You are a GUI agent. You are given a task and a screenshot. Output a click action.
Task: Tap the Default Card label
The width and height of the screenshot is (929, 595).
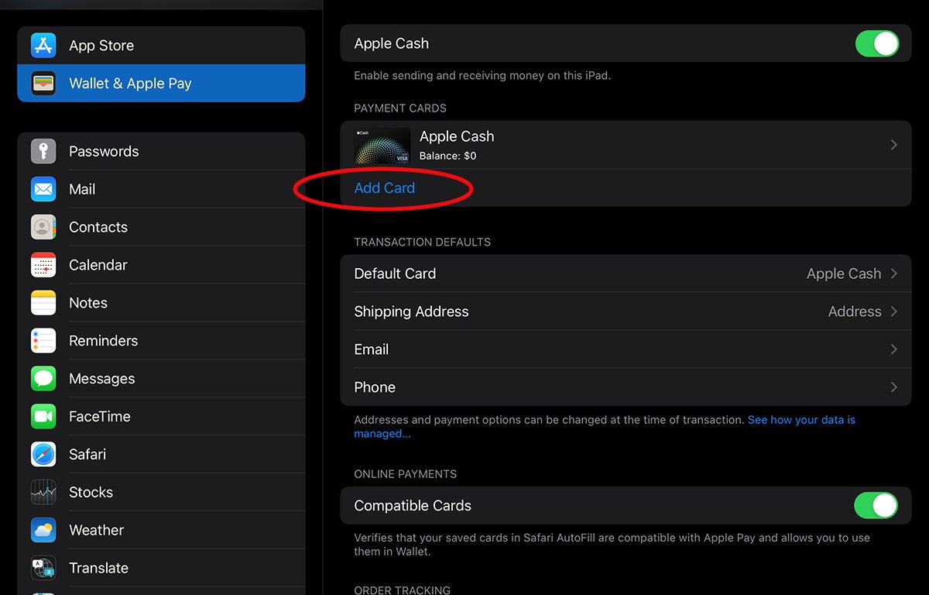[395, 273]
